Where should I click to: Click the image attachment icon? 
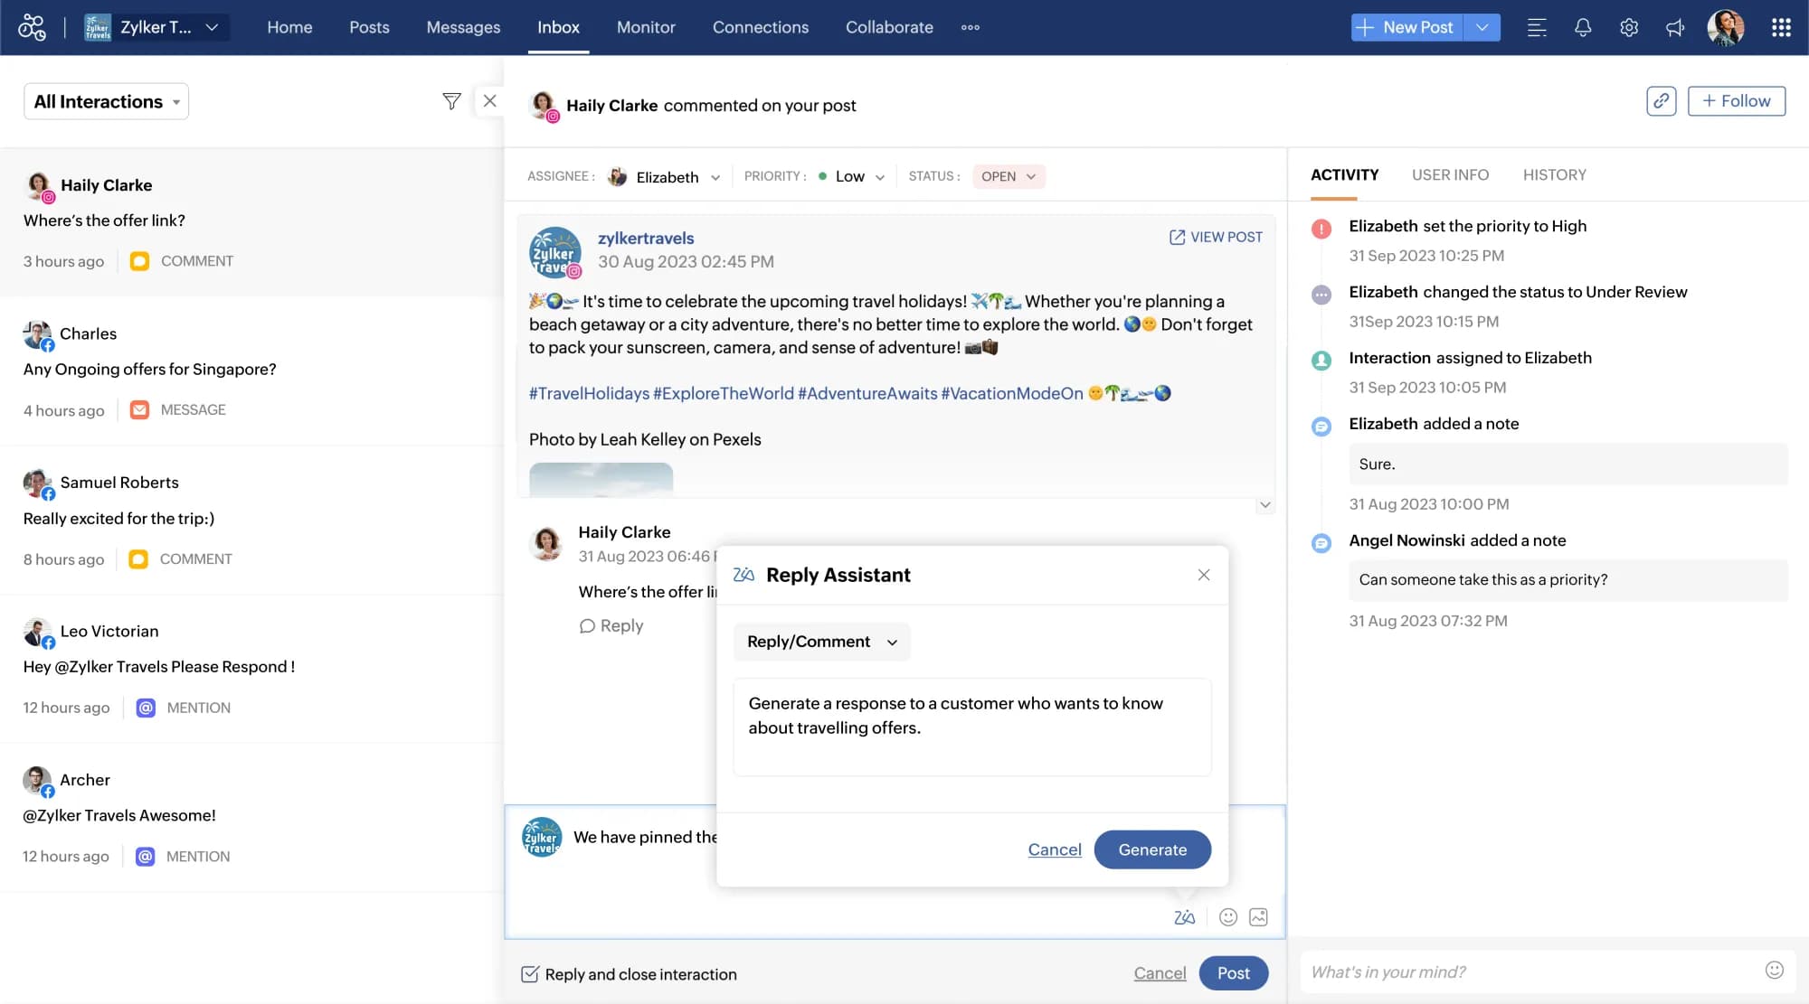click(x=1257, y=917)
